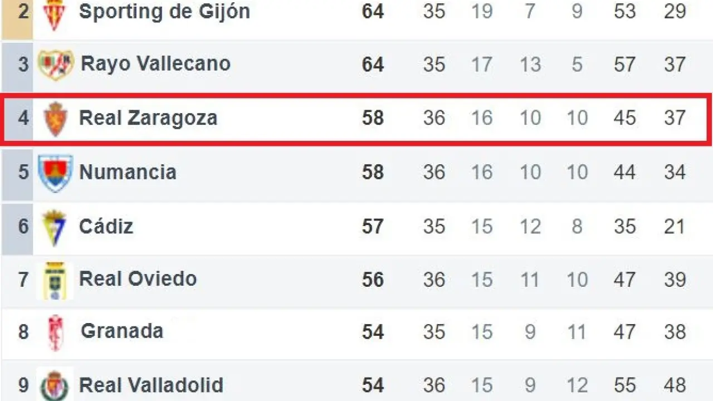Click the Cádiz club crest
Image resolution: width=713 pixels, height=401 pixels.
tap(55, 227)
